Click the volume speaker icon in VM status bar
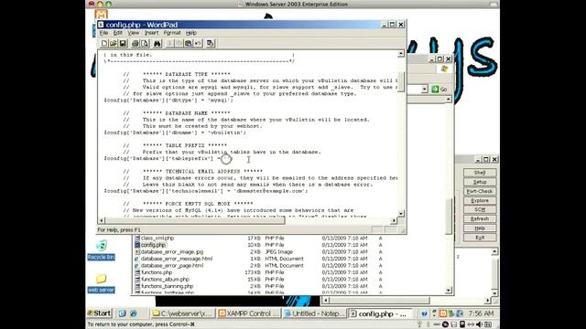 point(480,324)
